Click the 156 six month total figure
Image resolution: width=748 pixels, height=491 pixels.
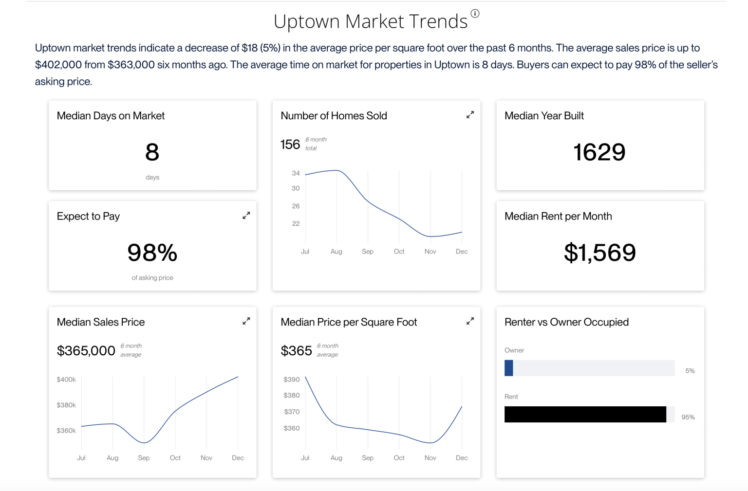(290, 145)
